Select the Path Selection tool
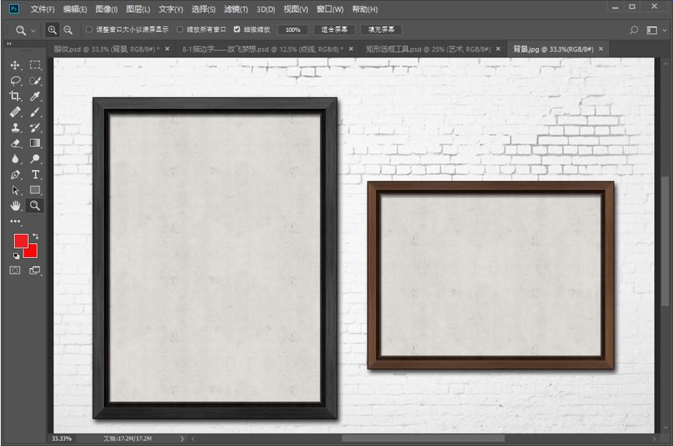This screenshot has height=446, width=673. (15, 190)
